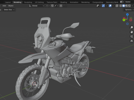Open the proportional editing falloff dropdown
The image size is (134, 100).
coord(65,6)
